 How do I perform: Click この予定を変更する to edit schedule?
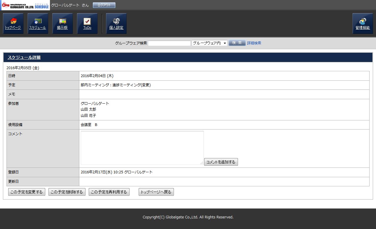click(x=27, y=192)
